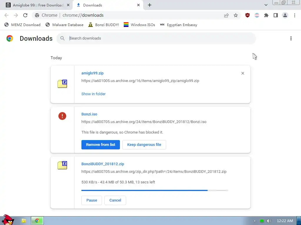Open the amiglo99.zip file link
This screenshot has height=225, width=301.
(x=92, y=73)
